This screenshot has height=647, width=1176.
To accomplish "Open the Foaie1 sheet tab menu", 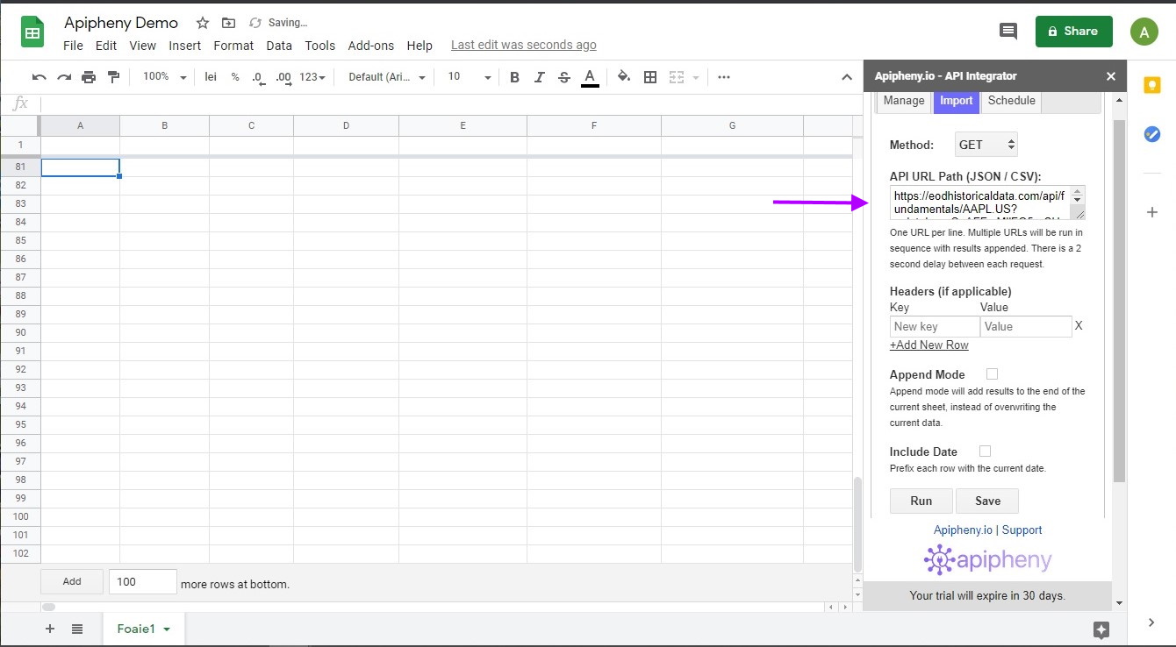I will click(167, 628).
